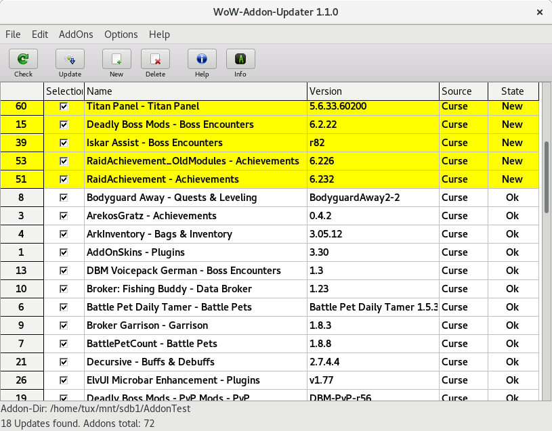Viewport: 552px width, 431px height.
Task: Toggle the ArekosGratz checkbox
Action: 64,216
